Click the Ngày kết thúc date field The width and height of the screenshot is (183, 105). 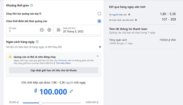77,30
